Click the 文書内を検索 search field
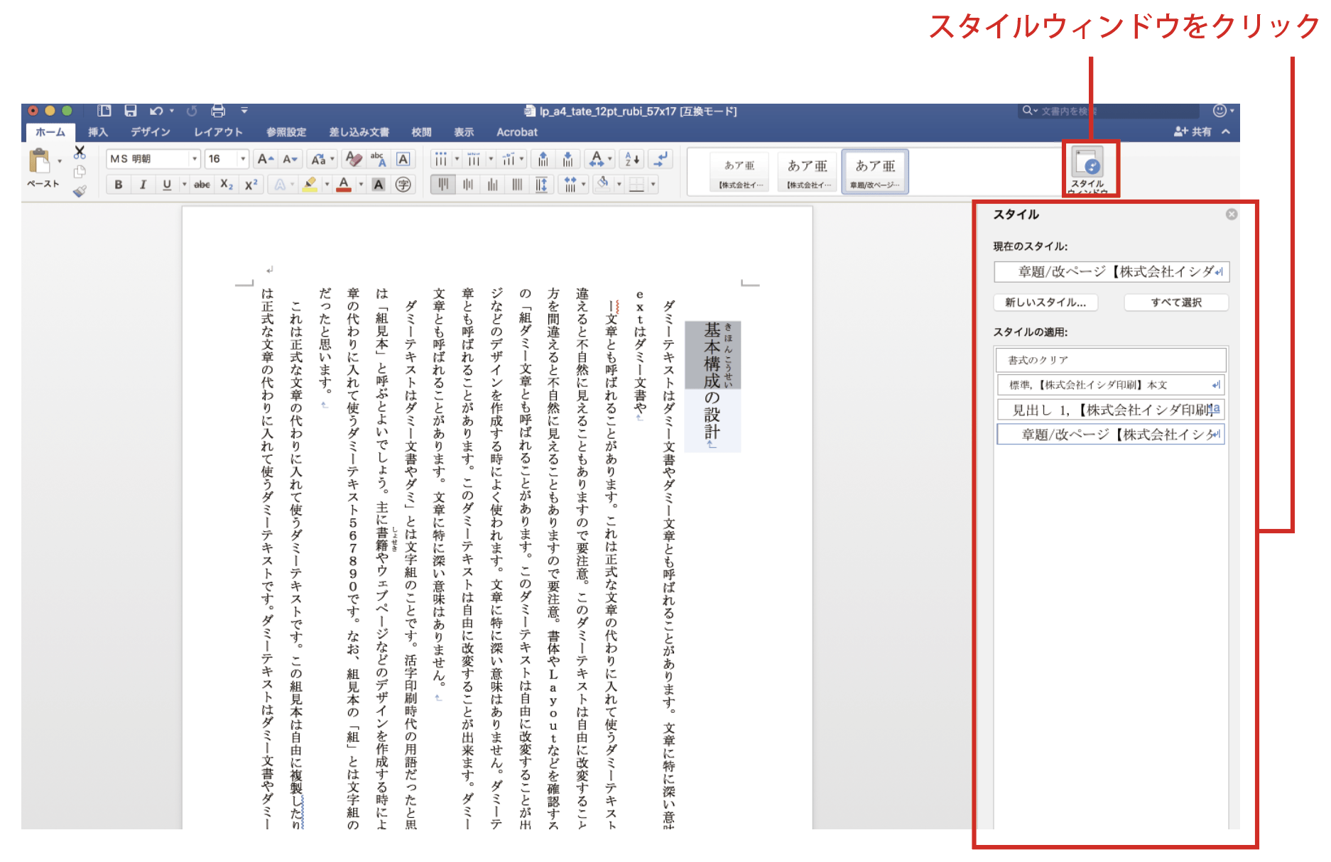1331x862 pixels. click(x=1109, y=111)
